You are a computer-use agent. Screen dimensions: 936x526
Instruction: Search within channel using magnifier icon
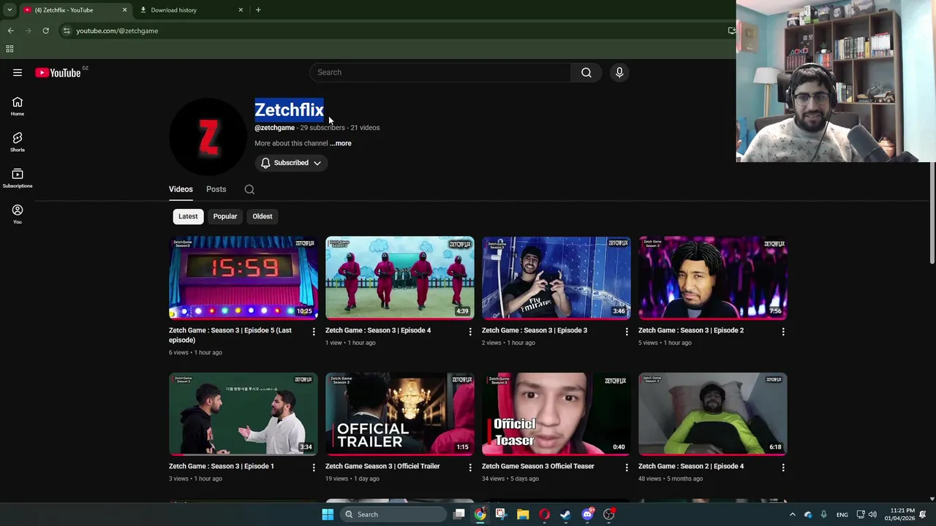pyautogui.click(x=249, y=189)
